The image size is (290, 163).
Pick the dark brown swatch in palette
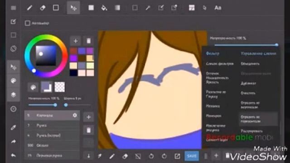82,58
